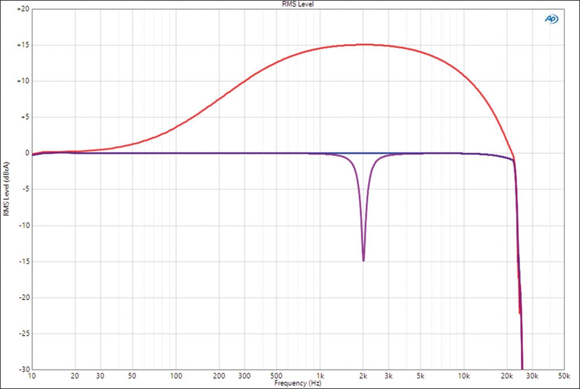Click the -15 y-axis label
The width and height of the screenshot is (580, 389).
(24, 261)
